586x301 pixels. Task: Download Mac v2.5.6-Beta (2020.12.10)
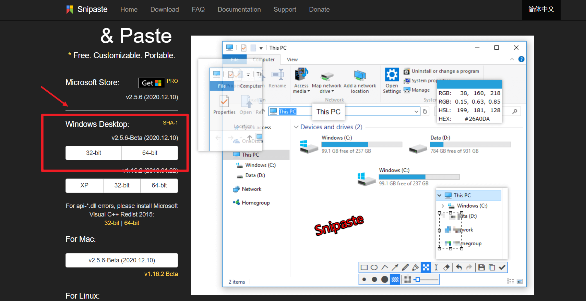click(122, 260)
